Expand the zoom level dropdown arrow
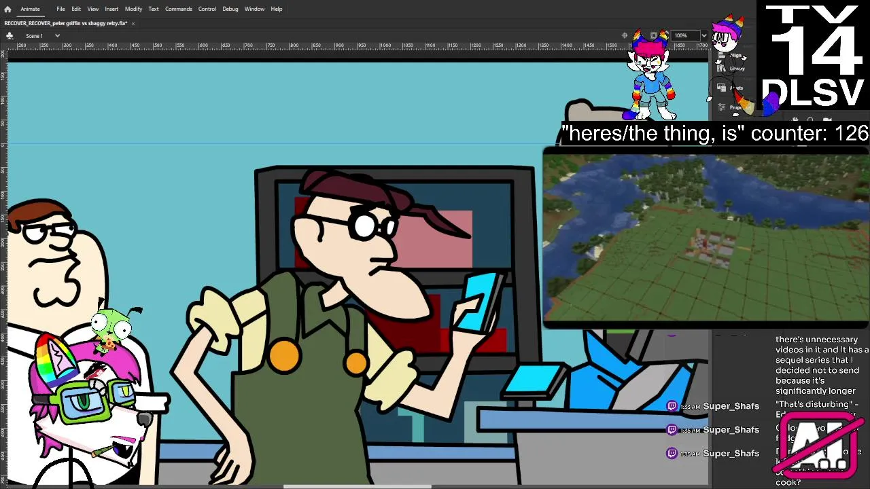 coord(703,35)
